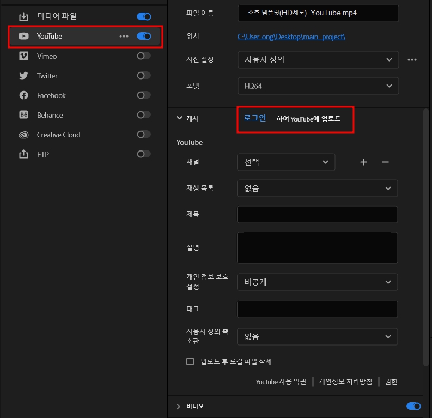Click the 로그인 link
The width and height of the screenshot is (432, 418).
pos(255,118)
